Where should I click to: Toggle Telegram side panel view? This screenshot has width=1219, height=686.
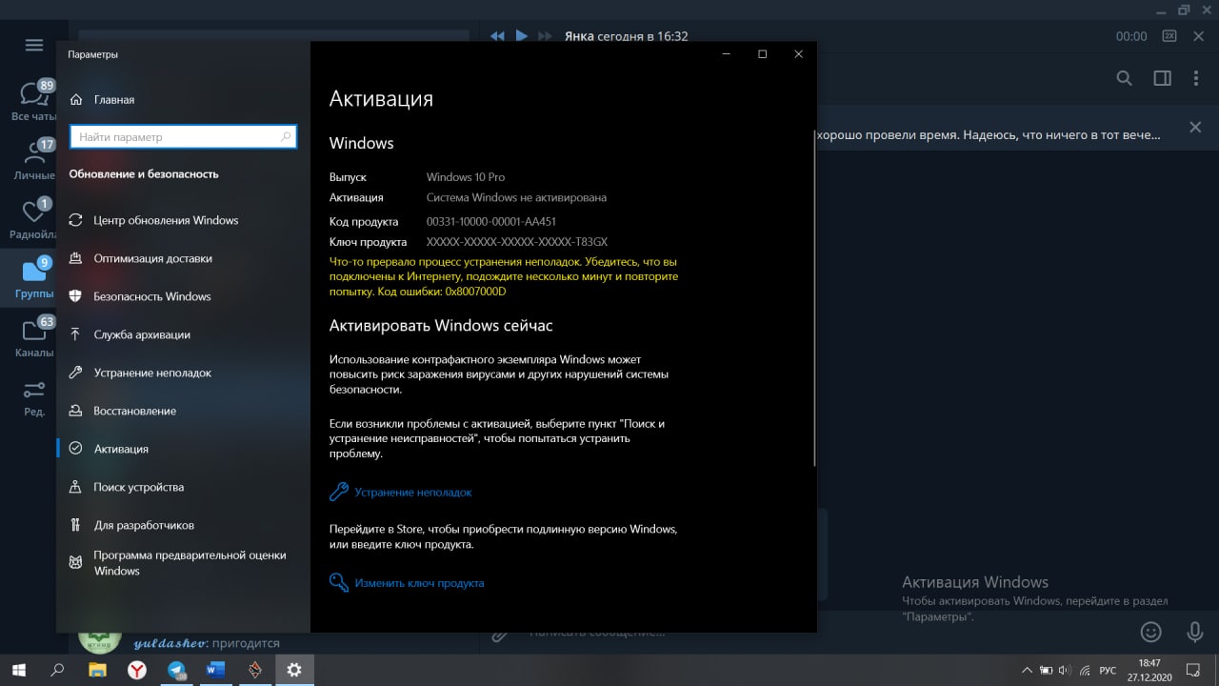pos(1162,78)
